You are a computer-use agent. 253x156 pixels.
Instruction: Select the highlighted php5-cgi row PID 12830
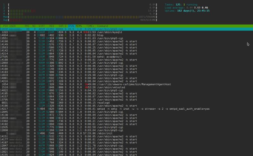point(126,29)
